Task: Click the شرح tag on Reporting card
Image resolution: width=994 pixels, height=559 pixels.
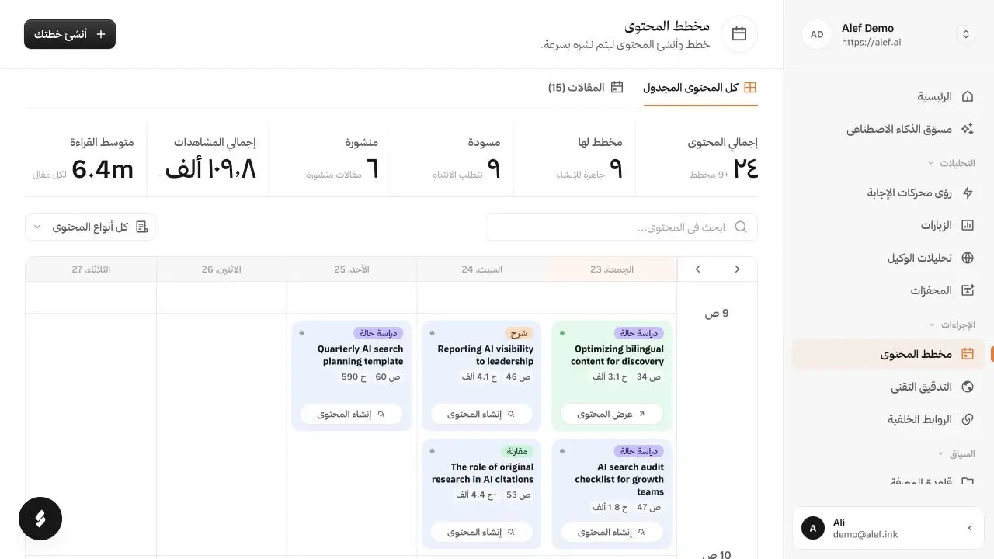Action: point(520,333)
